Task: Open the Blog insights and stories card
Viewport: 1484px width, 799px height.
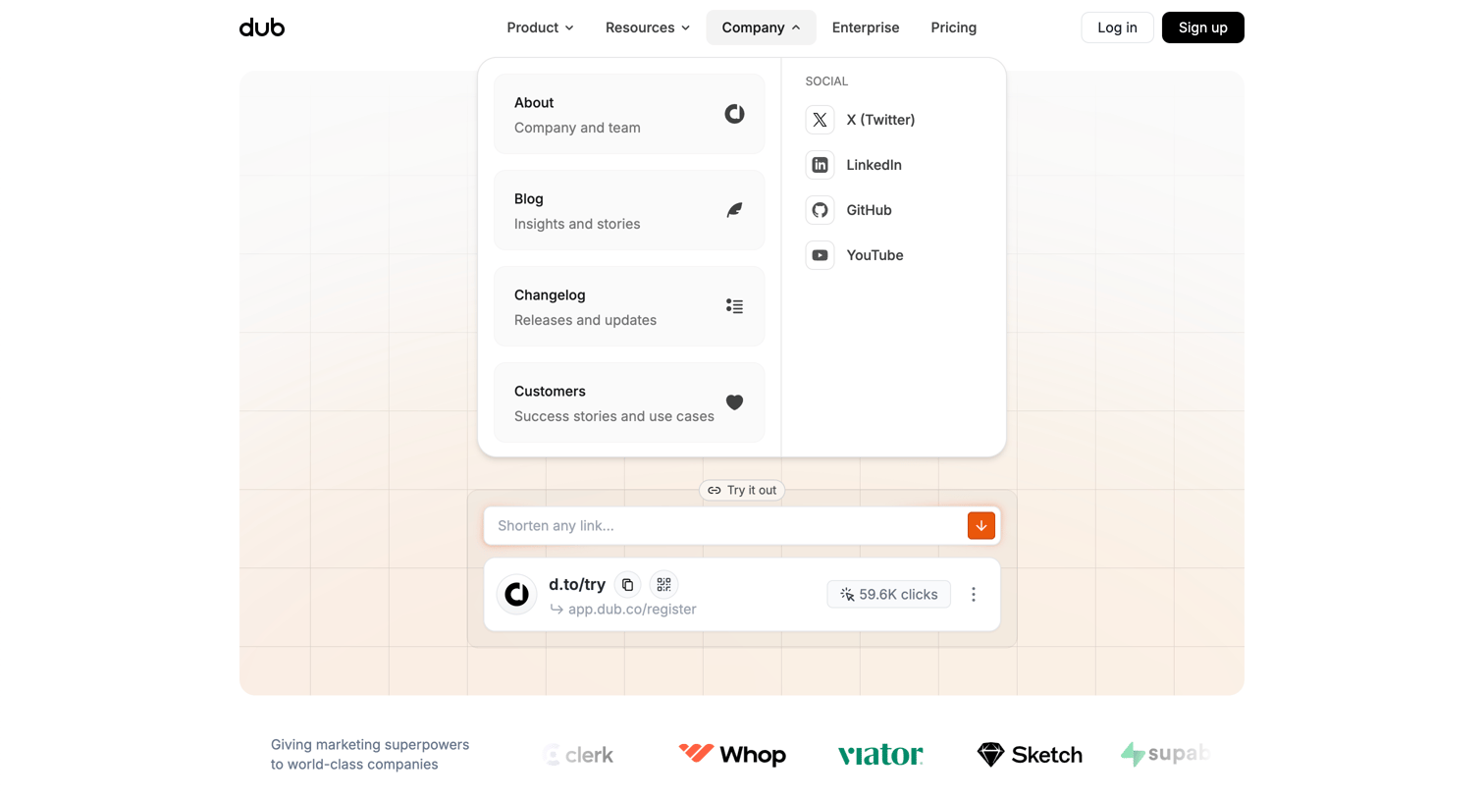Action: click(x=629, y=210)
